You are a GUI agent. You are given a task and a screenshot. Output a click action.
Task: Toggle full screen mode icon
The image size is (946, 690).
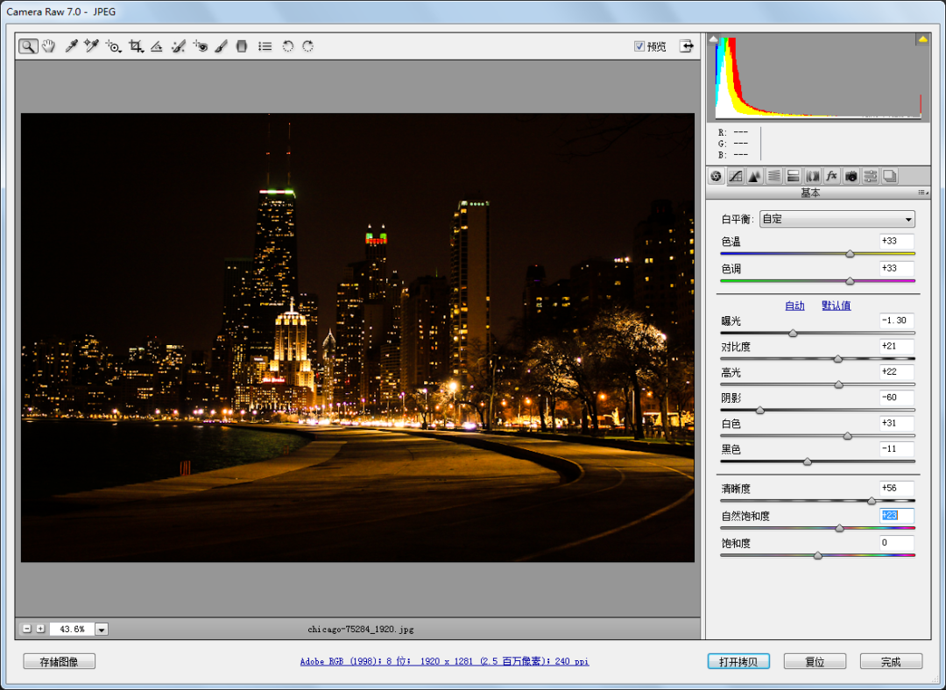coord(686,46)
